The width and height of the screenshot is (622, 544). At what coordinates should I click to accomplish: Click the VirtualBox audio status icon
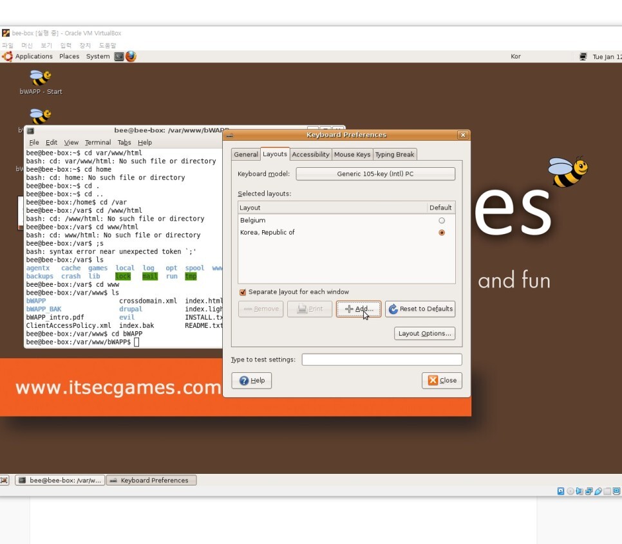pos(579,491)
